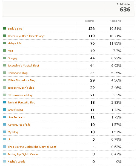This screenshot has height=168, width=137.
Task: Open the Dhugsy link
Action: (x=12, y=58)
